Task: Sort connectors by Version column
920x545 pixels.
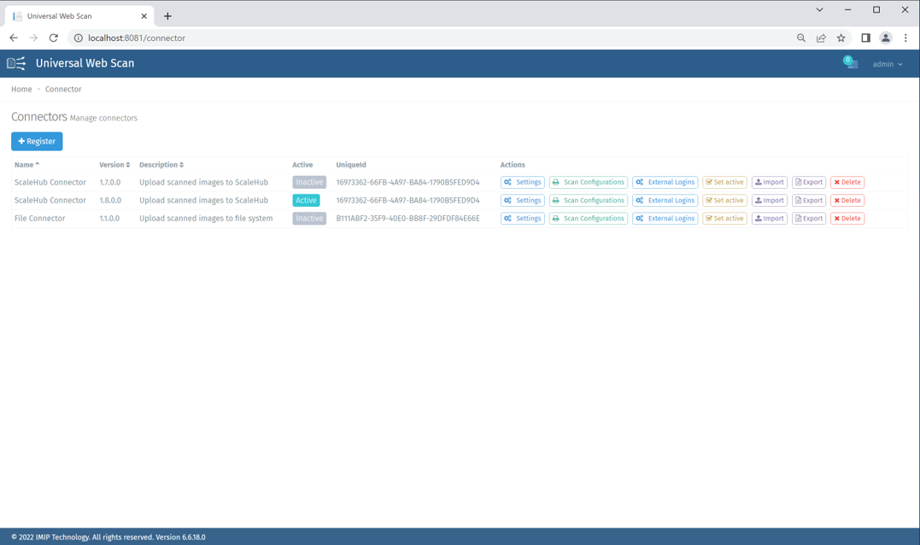Action: click(x=114, y=165)
